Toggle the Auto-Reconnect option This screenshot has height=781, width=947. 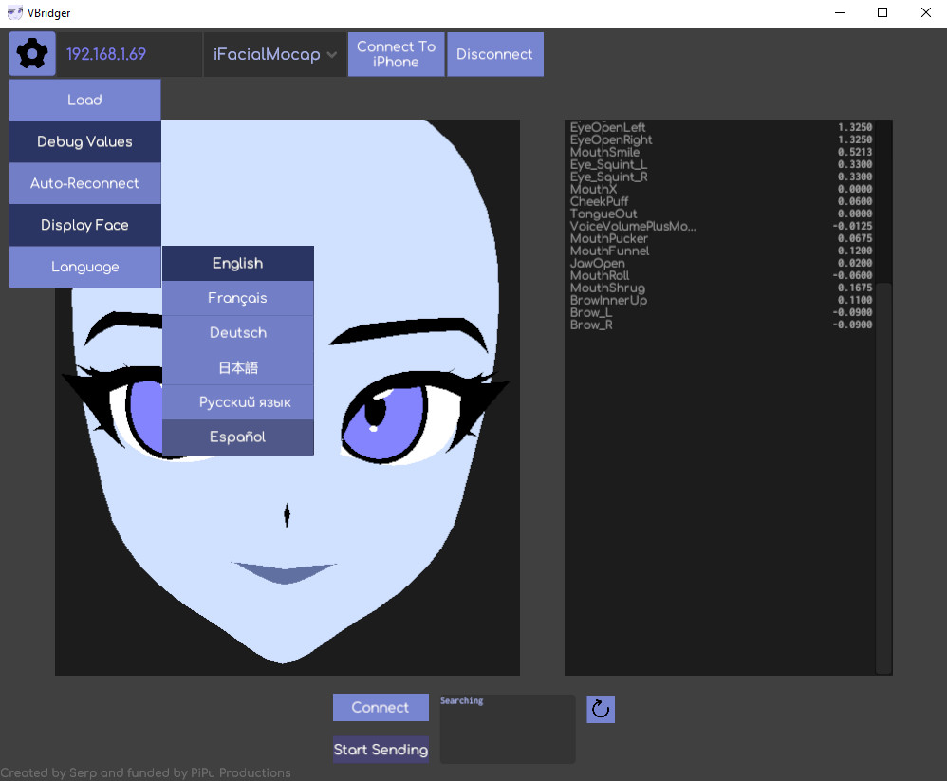[x=84, y=183]
